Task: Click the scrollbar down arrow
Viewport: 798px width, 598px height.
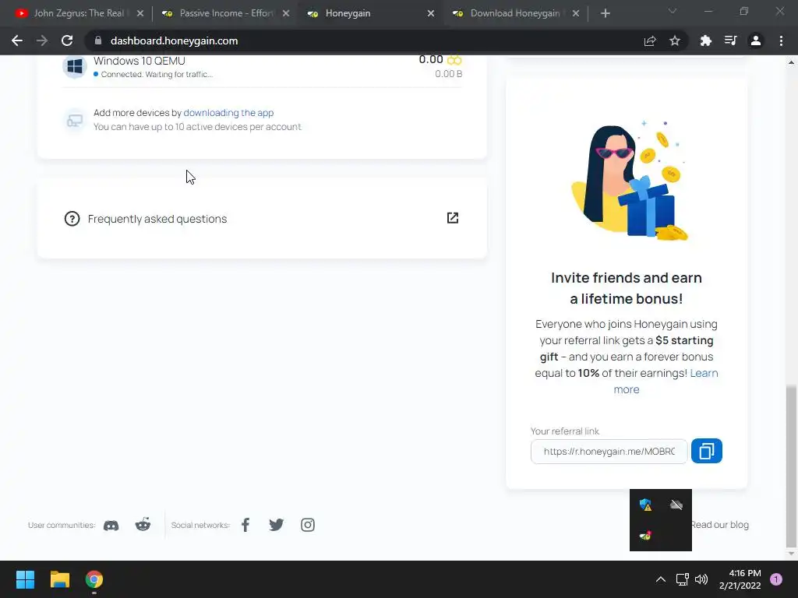Action: click(x=791, y=554)
